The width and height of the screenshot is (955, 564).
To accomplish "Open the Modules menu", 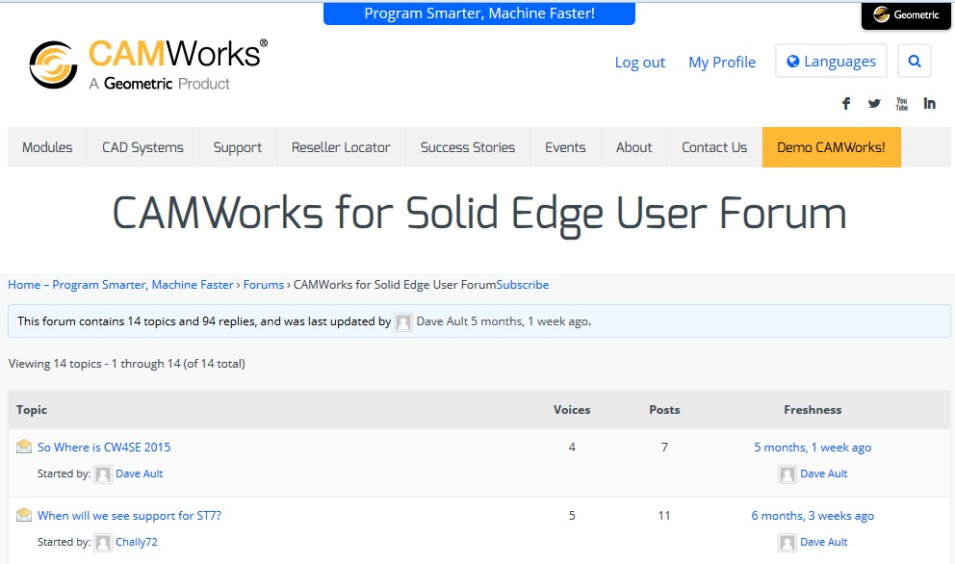I will (x=47, y=147).
